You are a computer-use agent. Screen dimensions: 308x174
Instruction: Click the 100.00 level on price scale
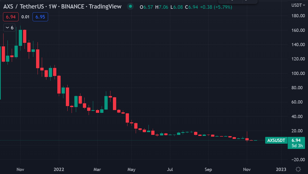298,73
